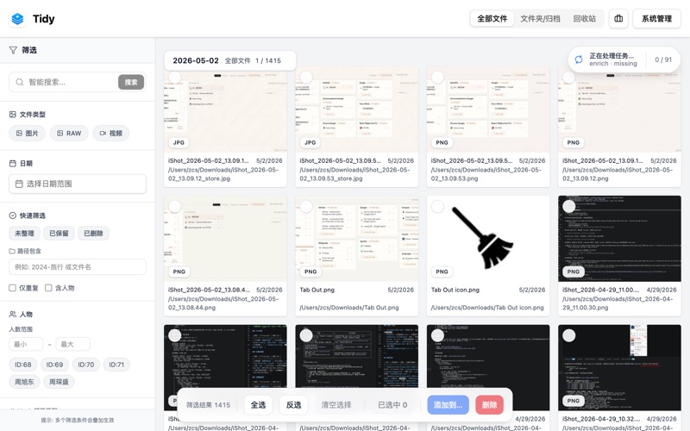Click the refresh icon in task status
Screen dimensions: 690x431
click(579, 59)
